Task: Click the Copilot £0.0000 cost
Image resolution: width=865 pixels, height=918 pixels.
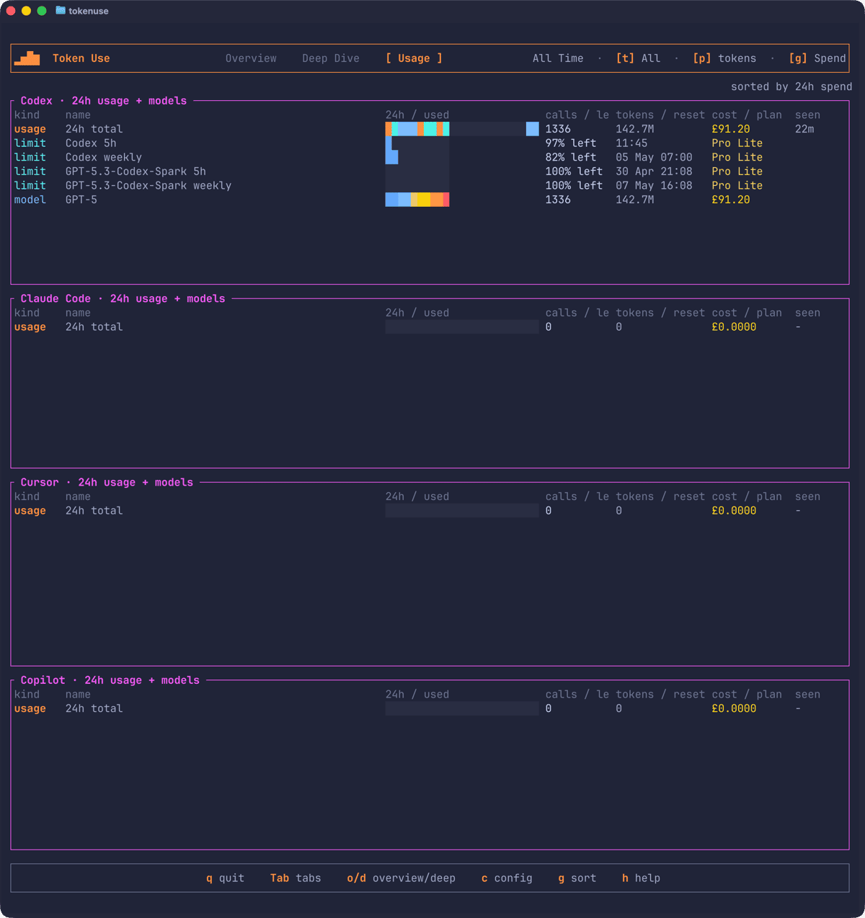Action: click(734, 708)
